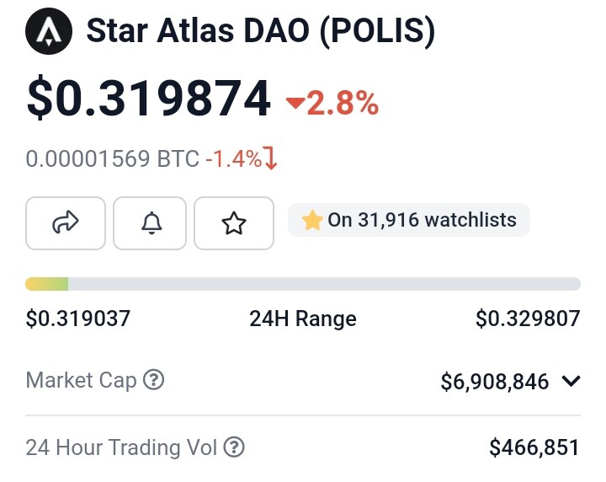Click the Star Atlas DAO (POLIS) title
Viewport: 606px width, 482px height.
(x=261, y=30)
